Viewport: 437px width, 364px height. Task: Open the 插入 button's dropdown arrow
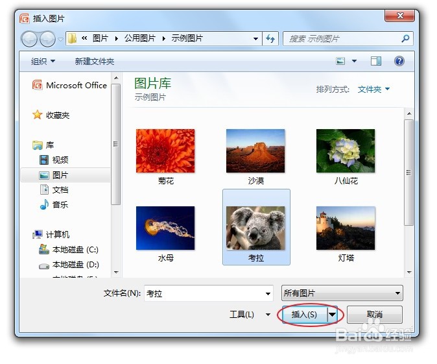click(332, 314)
